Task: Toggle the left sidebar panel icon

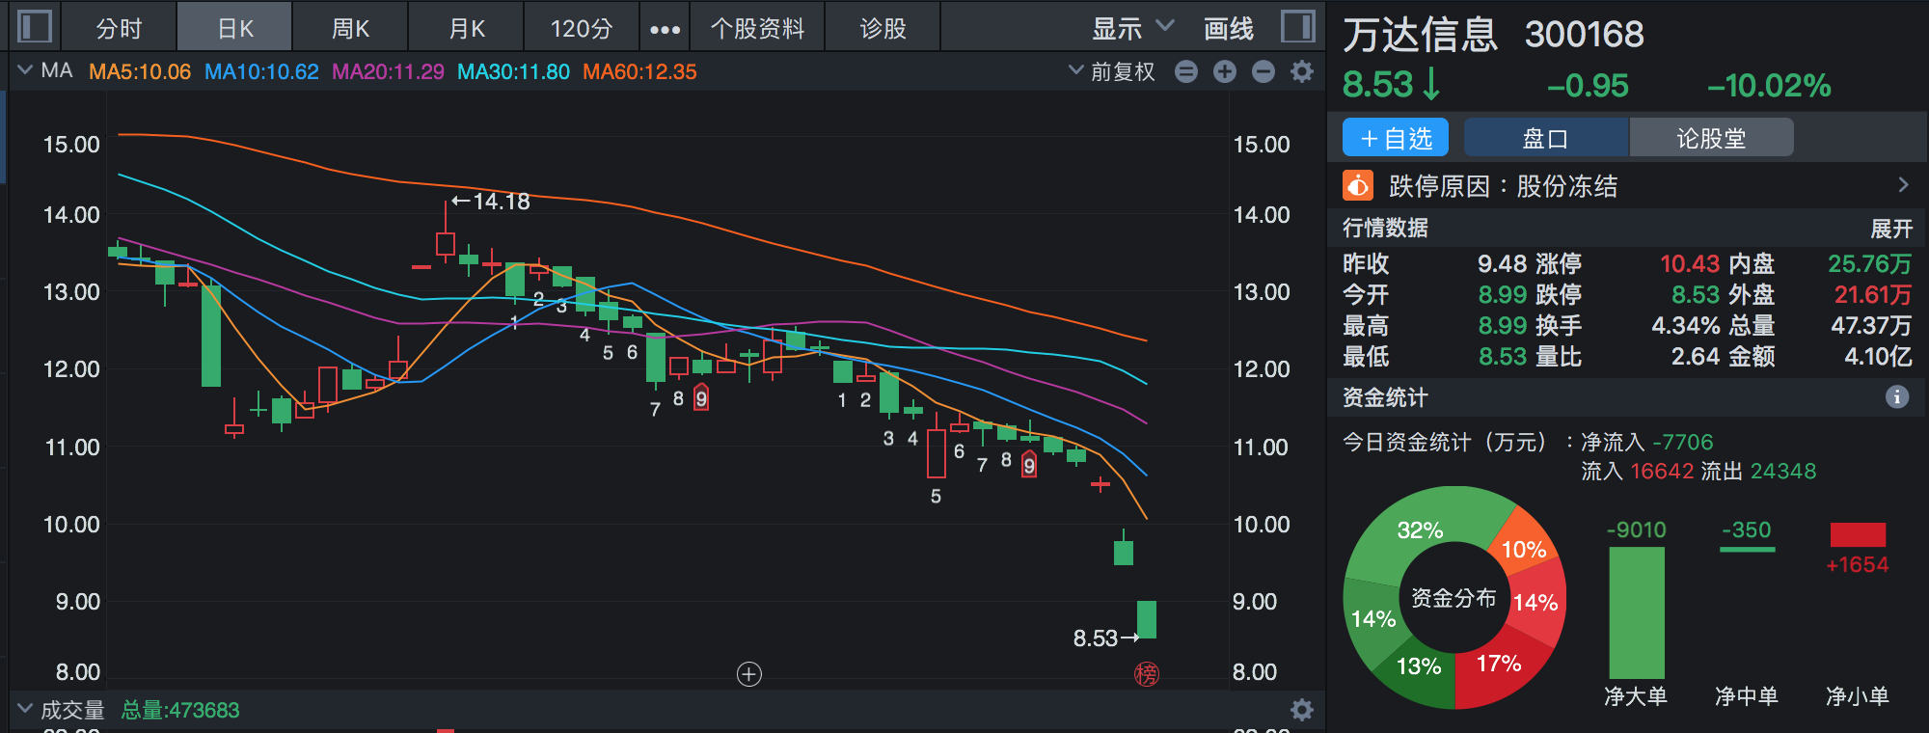Action: [35, 26]
